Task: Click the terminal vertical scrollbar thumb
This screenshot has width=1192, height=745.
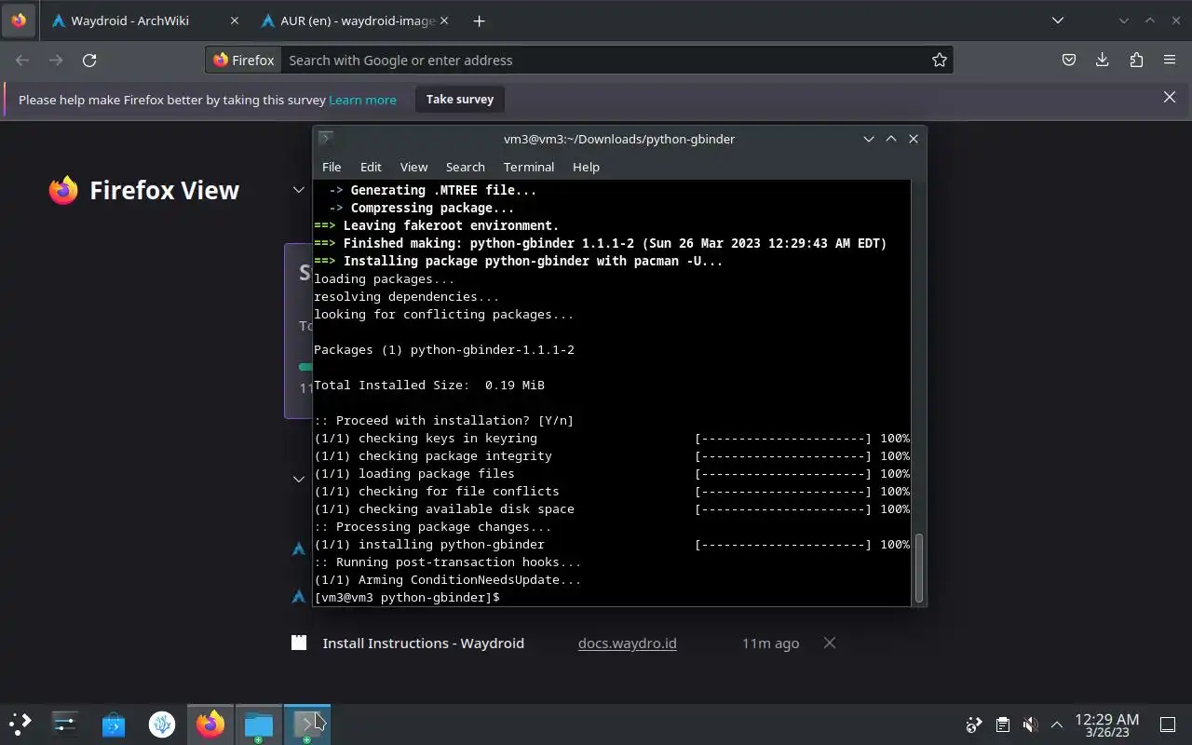Action: tap(918, 568)
